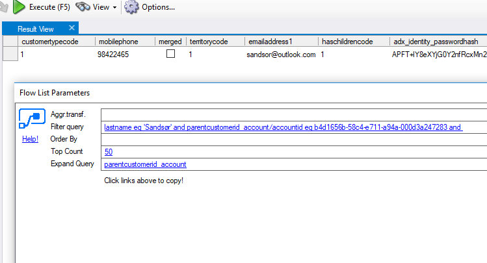
Task: Click the View binoculars icon
Action: coord(83,7)
